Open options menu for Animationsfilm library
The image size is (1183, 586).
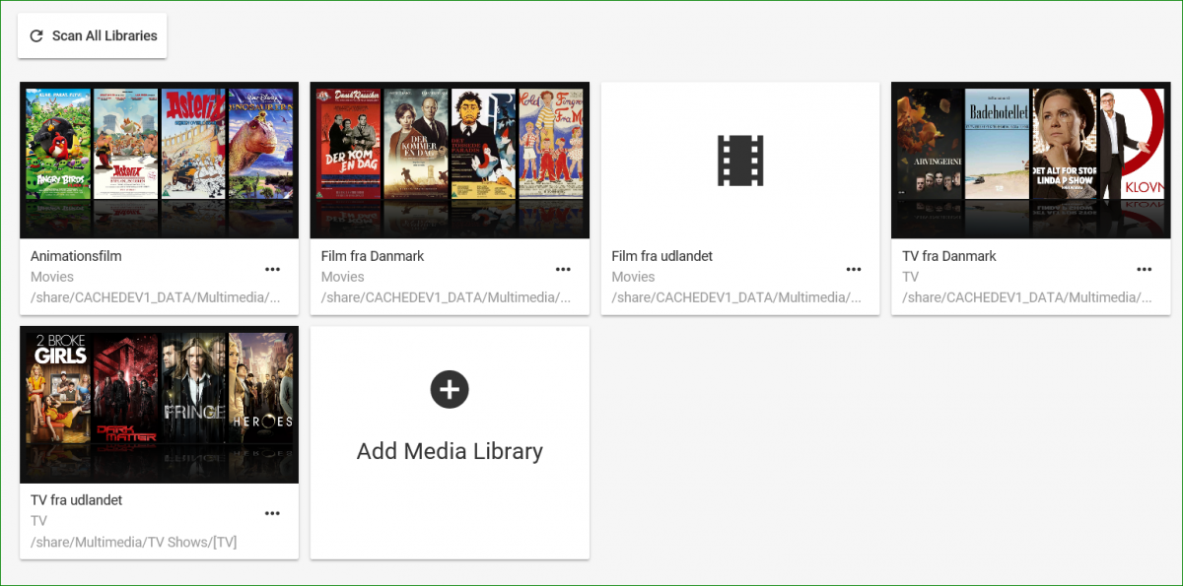coord(272,269)
